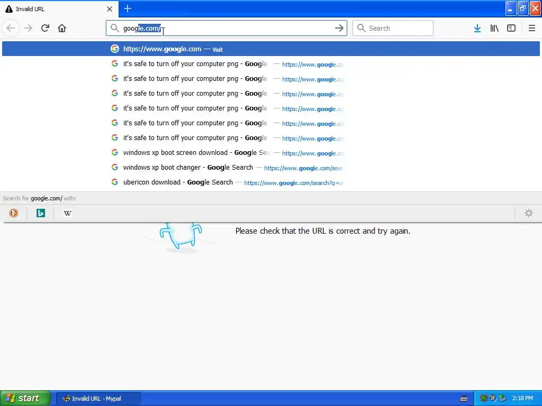The height and width of the screenshot is (406, 542).
Task: Open the hamburger application menu
Action: coord(532,28)
